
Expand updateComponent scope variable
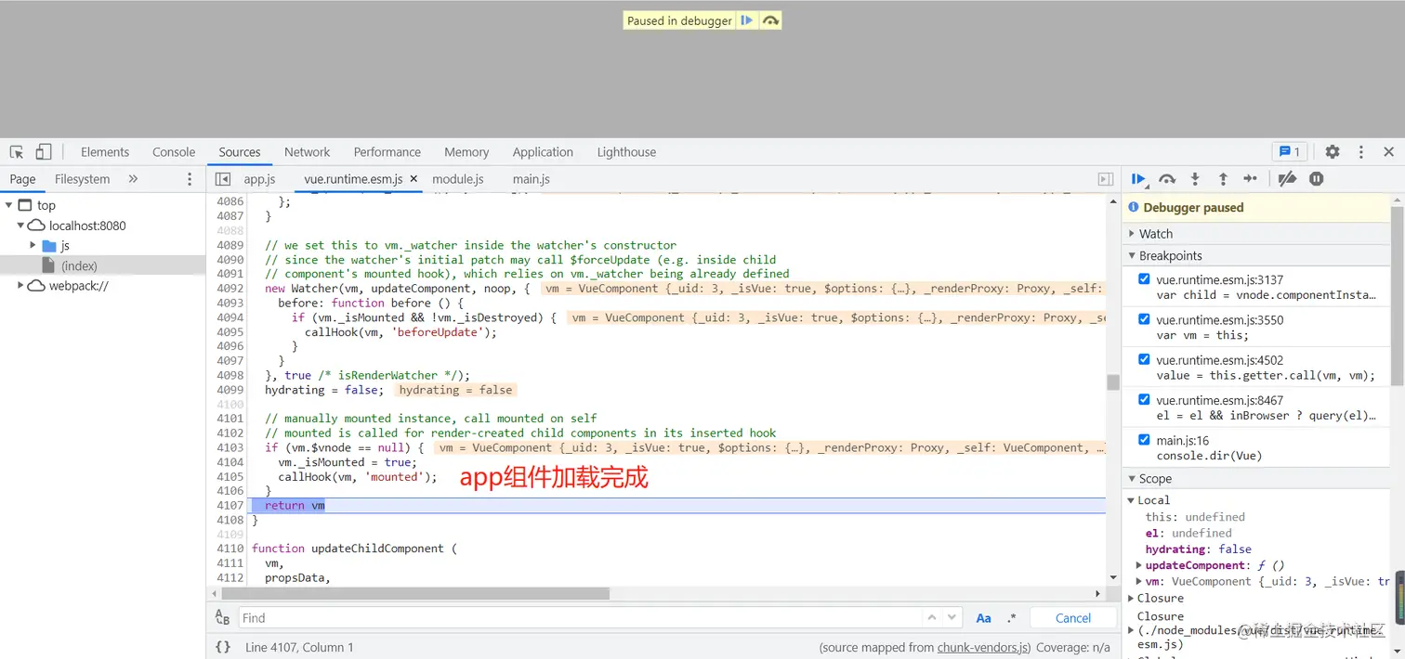[x=1139, y=565]
